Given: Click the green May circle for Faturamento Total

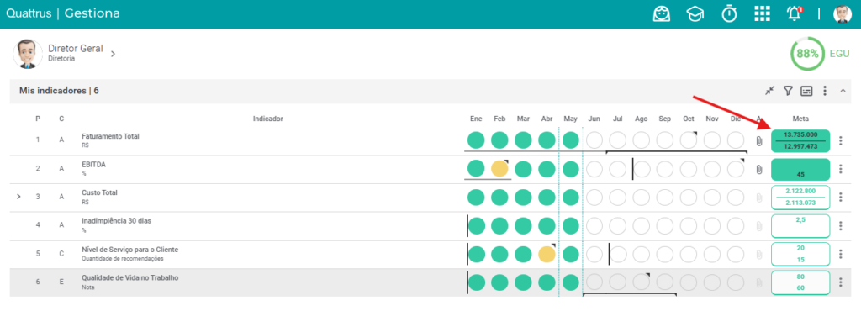Looking at the screenshot, I should (x=571, y=140).
